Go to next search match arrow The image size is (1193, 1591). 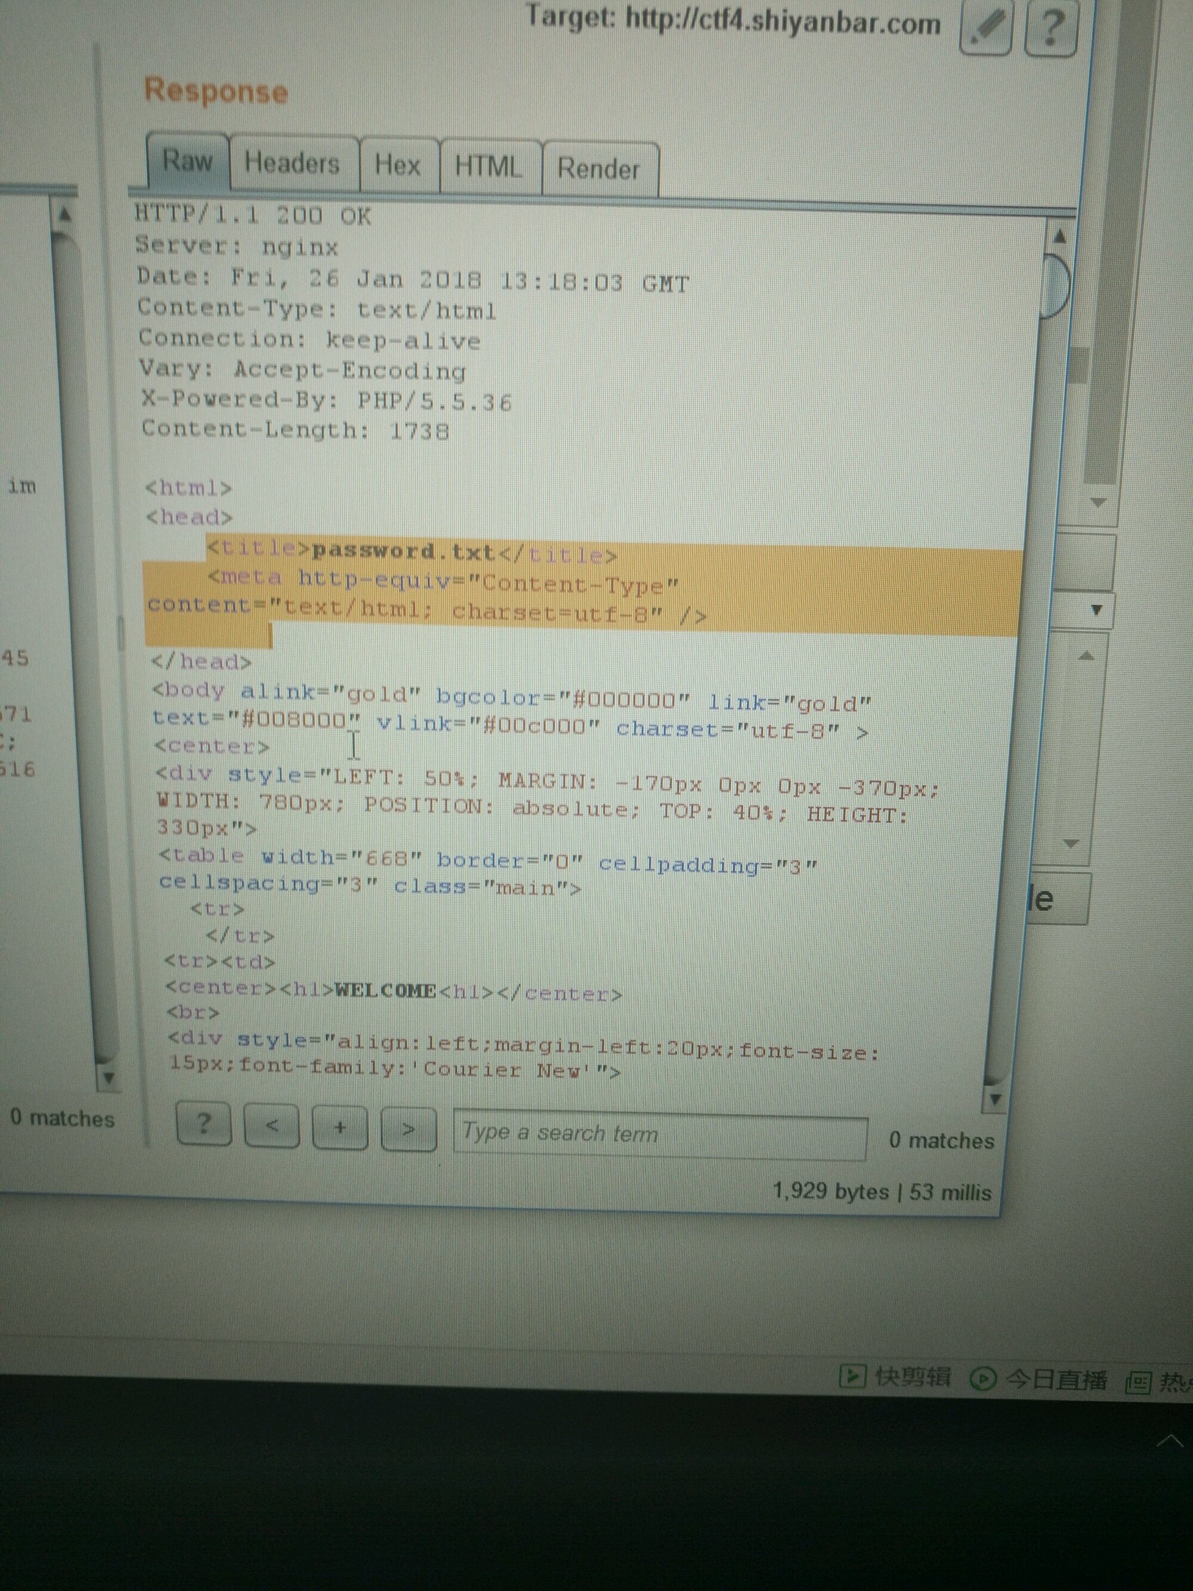pos(408,1130)
